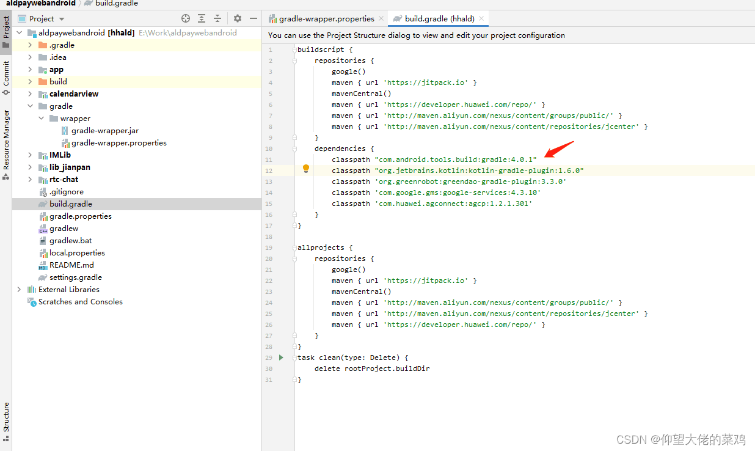Open the Project tool window side tab
This screenshot has height=451, width=755.
pyautogui.click(x=6, y=32)
